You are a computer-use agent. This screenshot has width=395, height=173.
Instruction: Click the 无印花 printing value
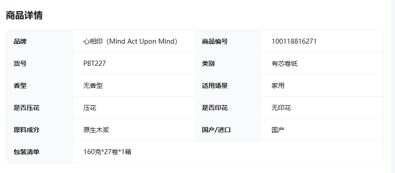point(281,108)
